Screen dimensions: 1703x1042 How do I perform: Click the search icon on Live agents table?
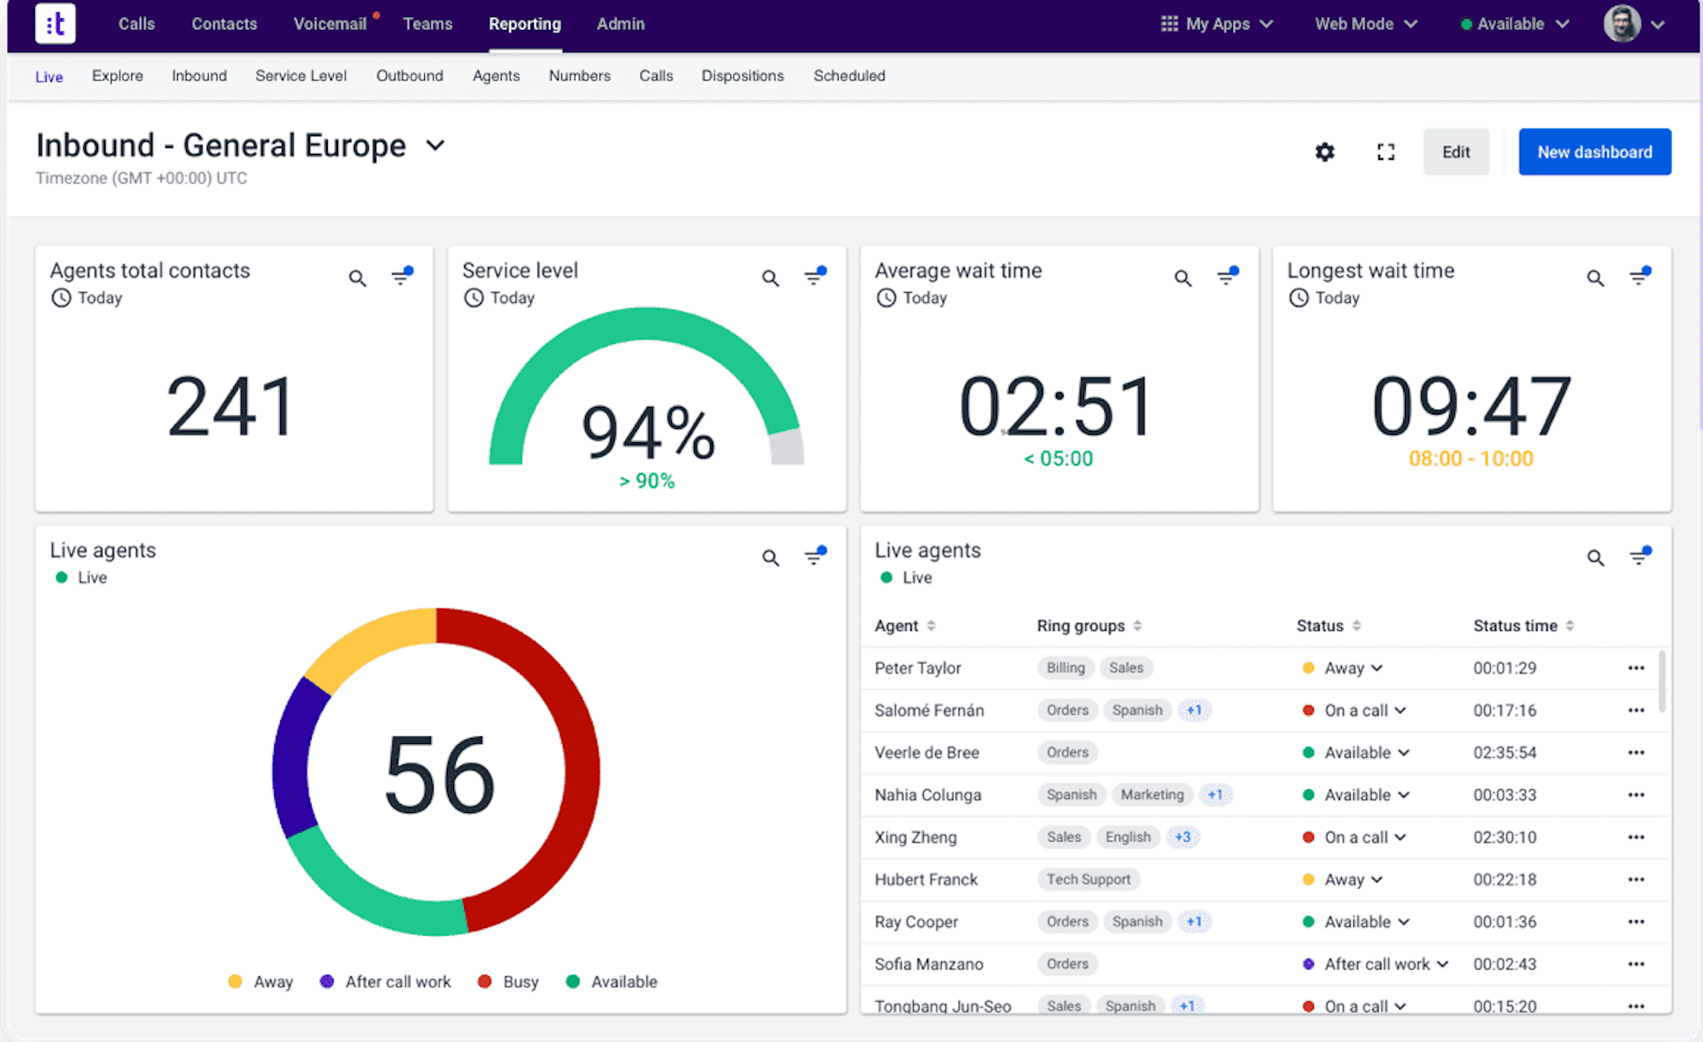tap(1595, 557)
